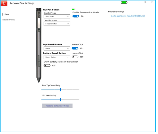Select the Pen tab in sidebar
Viewport: 158px width, 134px height.
click(7, 14)
